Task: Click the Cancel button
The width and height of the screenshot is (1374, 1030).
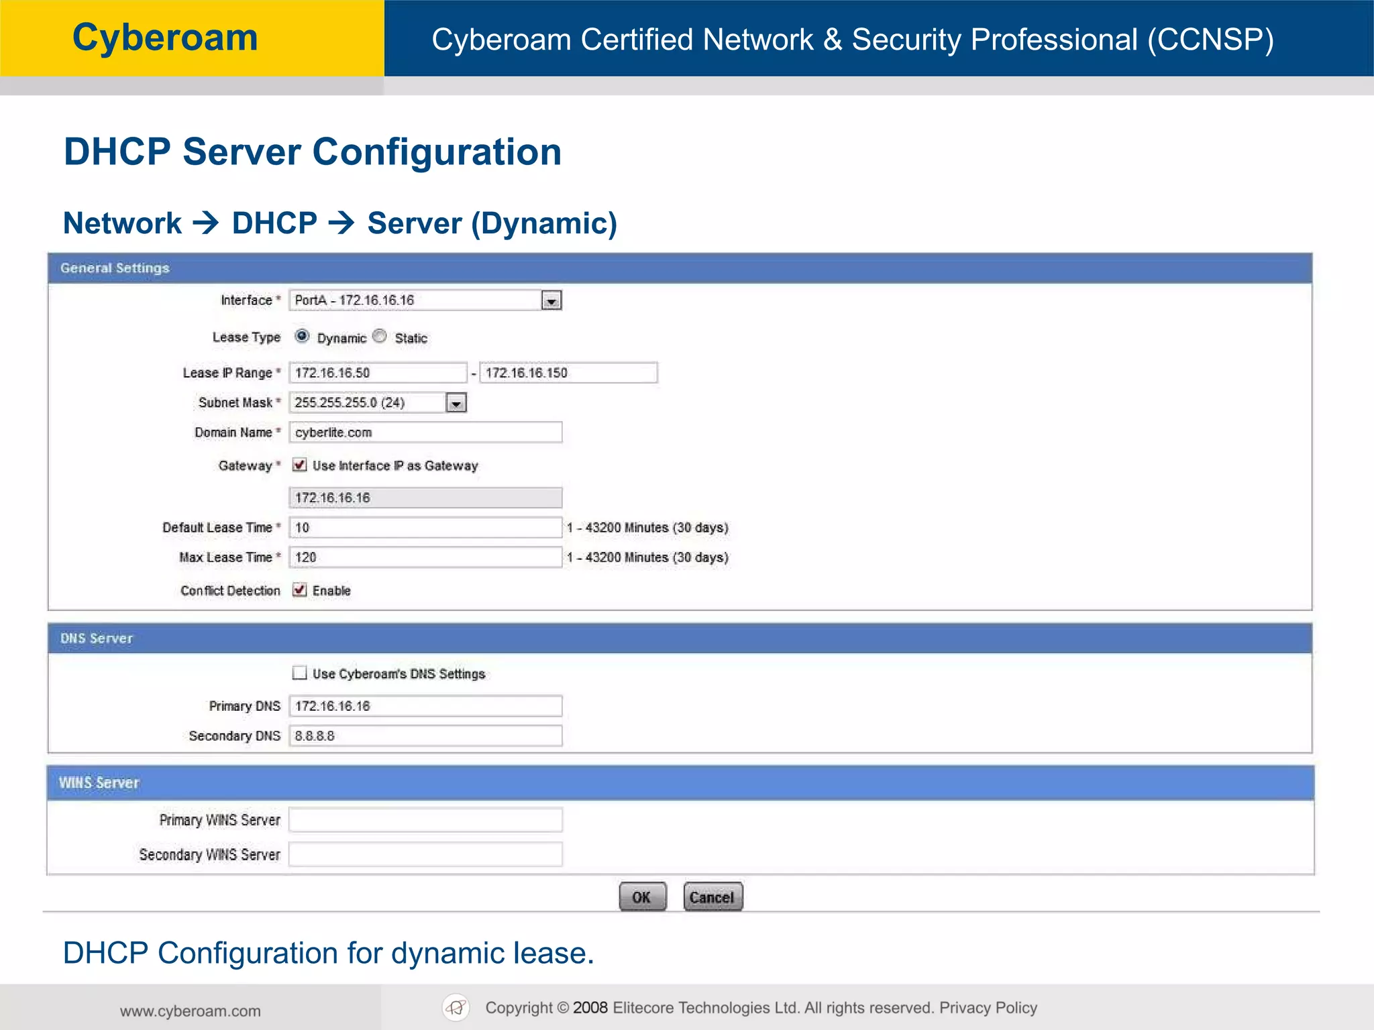Action: [x=712, y=897]
